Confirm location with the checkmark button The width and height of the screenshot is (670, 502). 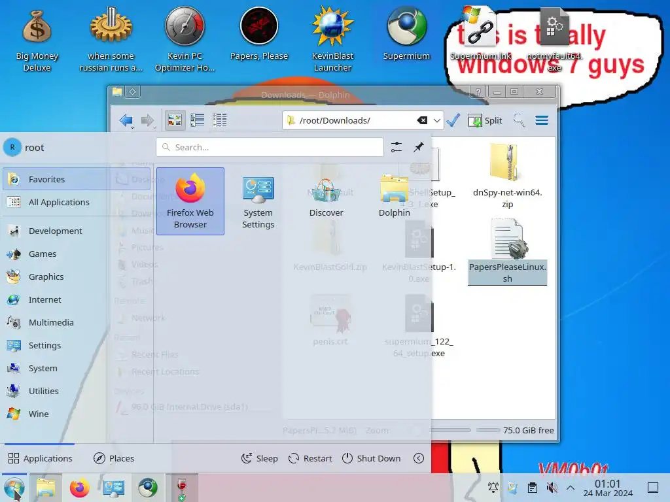[x=453, y=120]
